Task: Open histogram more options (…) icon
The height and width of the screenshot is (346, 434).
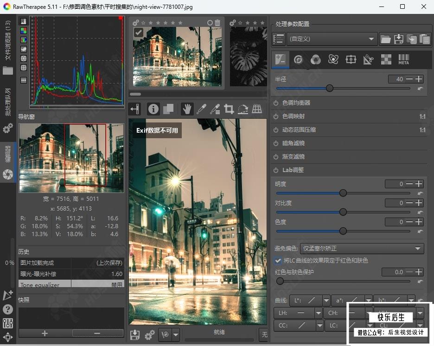Action: pos(24,80)
